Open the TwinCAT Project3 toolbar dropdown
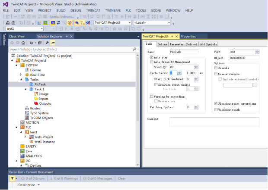The width and height of the screenshot is (268, 190). tap(130, 23)
